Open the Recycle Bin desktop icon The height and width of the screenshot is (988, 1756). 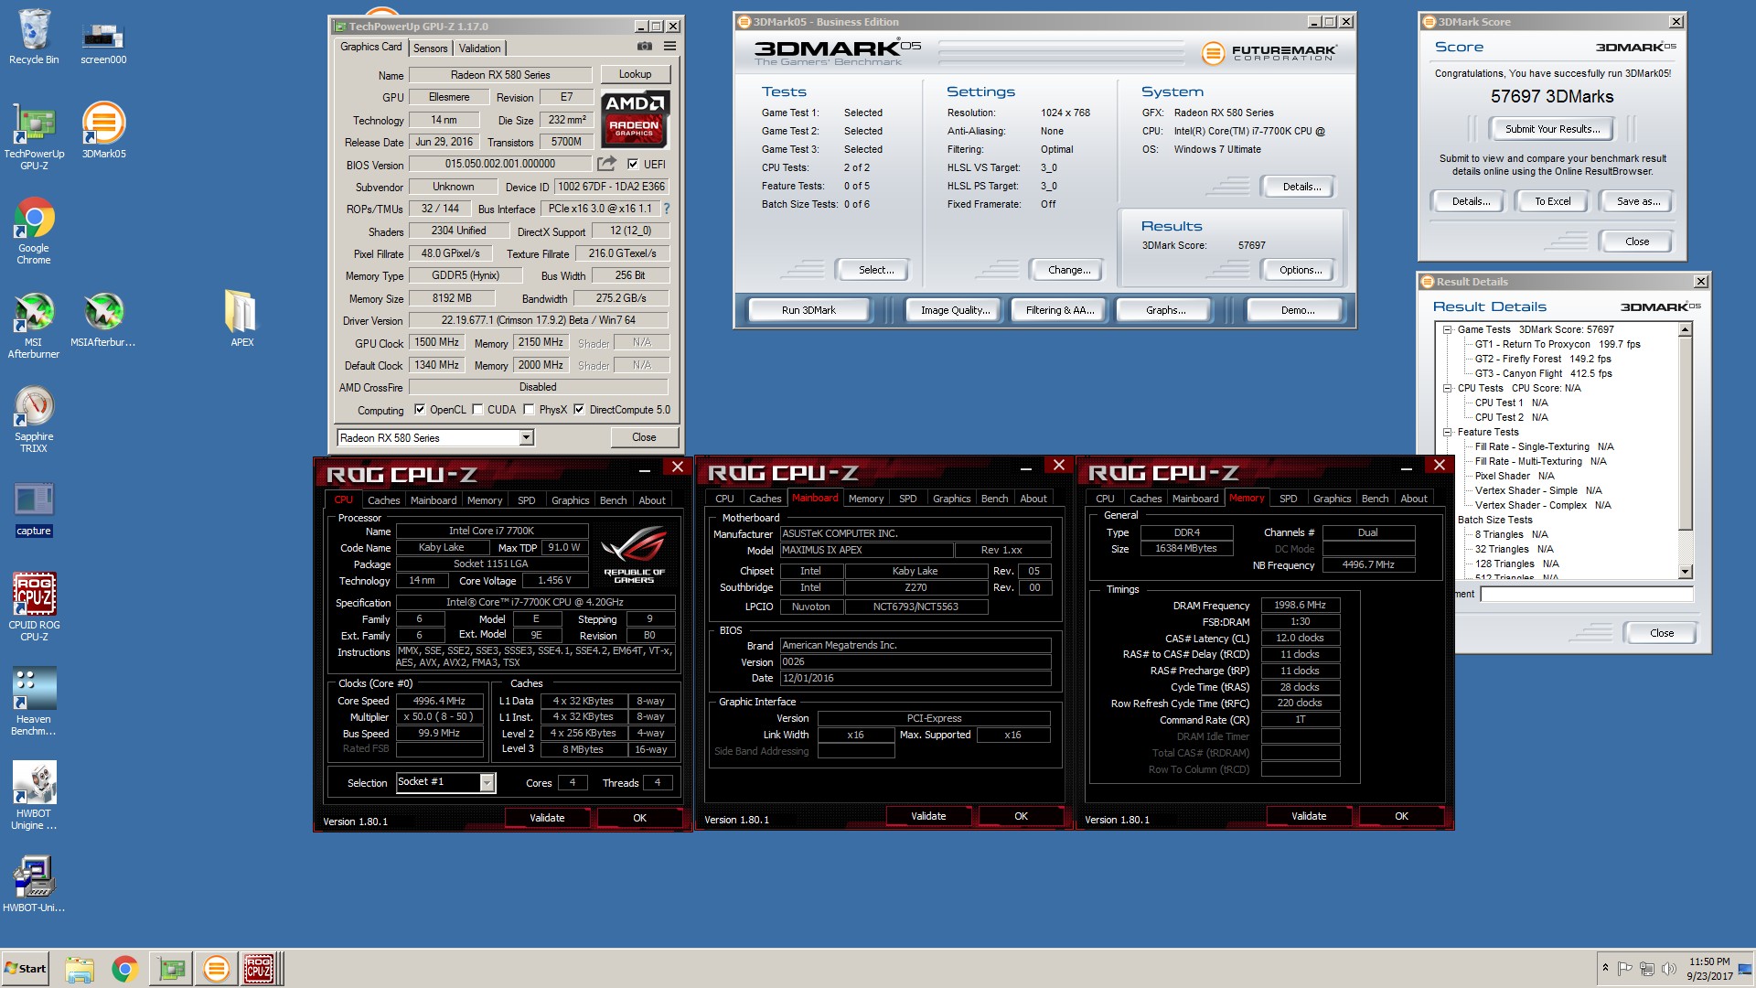point(34,37)
